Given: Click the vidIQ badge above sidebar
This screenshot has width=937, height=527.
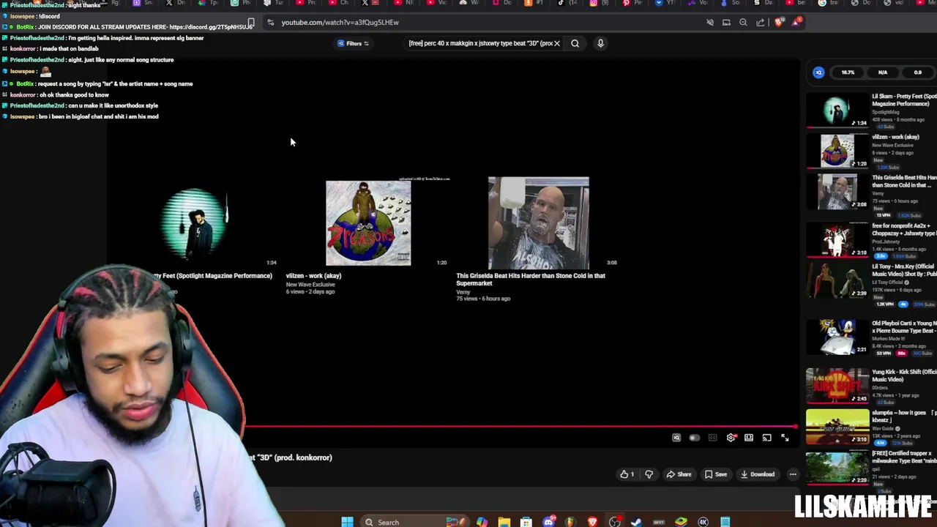Looking at the screenshot, I should (818, 72).
